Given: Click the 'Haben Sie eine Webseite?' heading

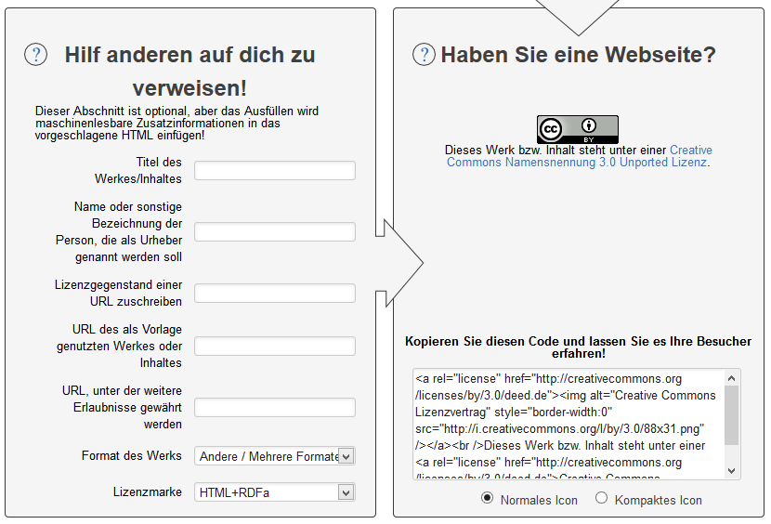Looking at the screenshot, I should coord(578,55).
